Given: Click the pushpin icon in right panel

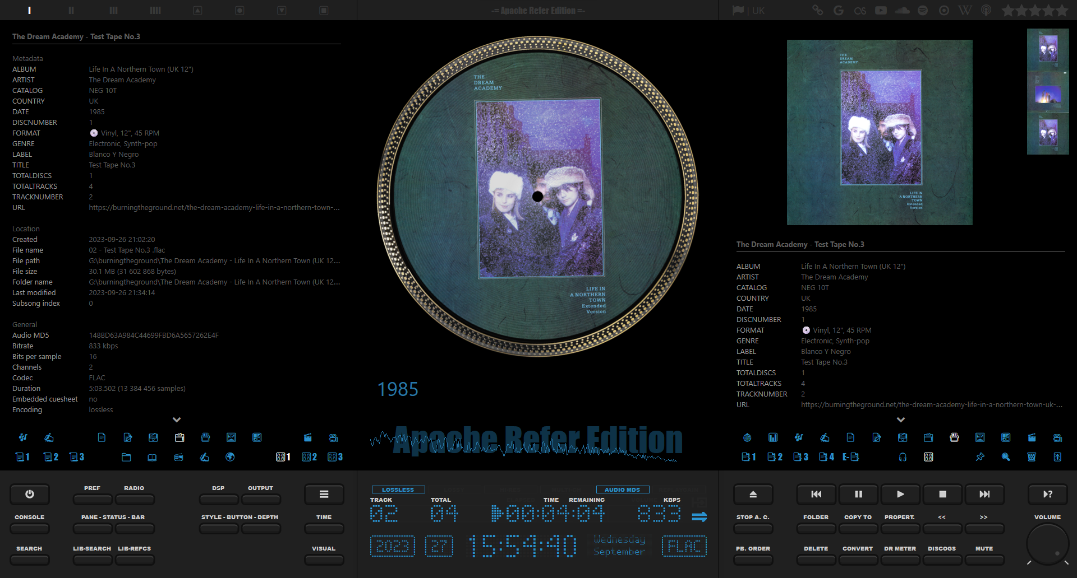Looking at the screenshot, I should [980, 457].
